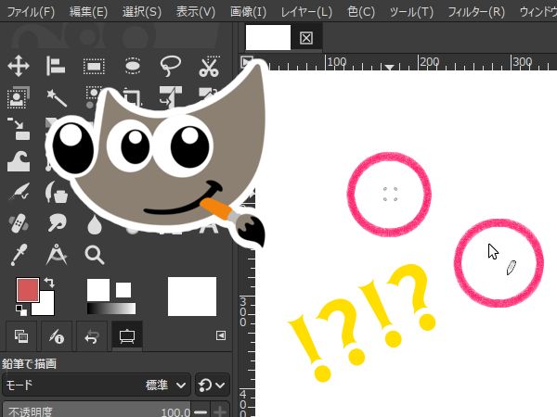Swap foreground and background colors
The height and width of the screenshot is (417, 557).
[x=49, y=283]
